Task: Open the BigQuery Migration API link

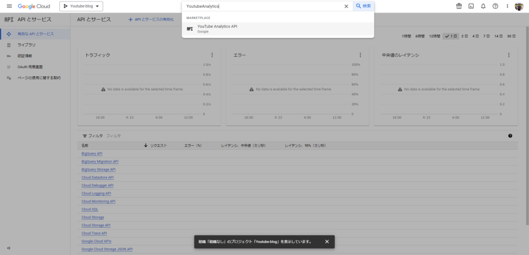Action: coord(100,161)
